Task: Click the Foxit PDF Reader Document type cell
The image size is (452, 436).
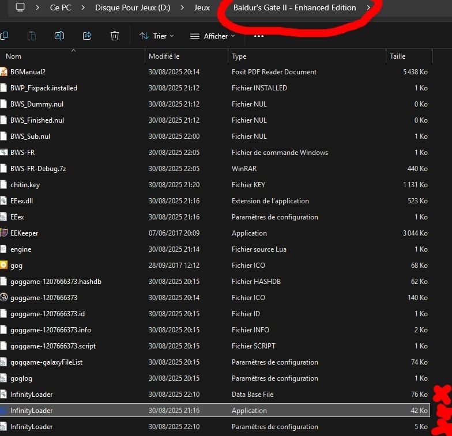Action: (274, 71)
